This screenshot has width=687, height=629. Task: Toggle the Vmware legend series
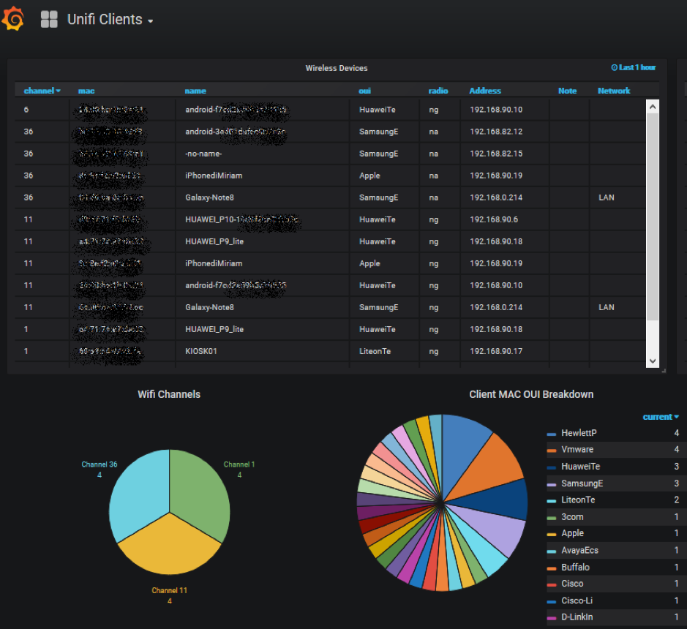pyautogui.click(x=577, y=449)
